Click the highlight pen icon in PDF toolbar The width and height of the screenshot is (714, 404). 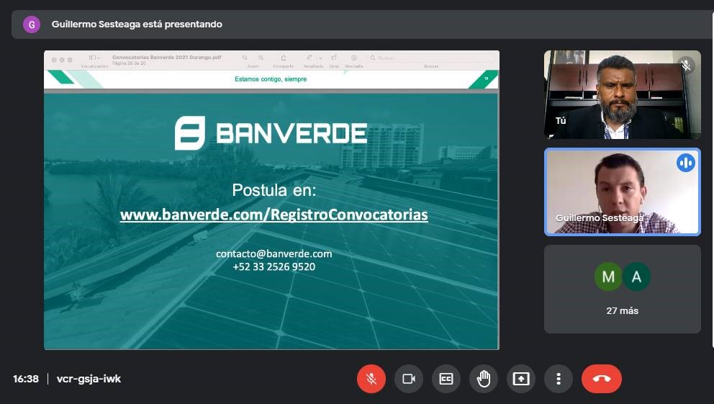(309, 58)
